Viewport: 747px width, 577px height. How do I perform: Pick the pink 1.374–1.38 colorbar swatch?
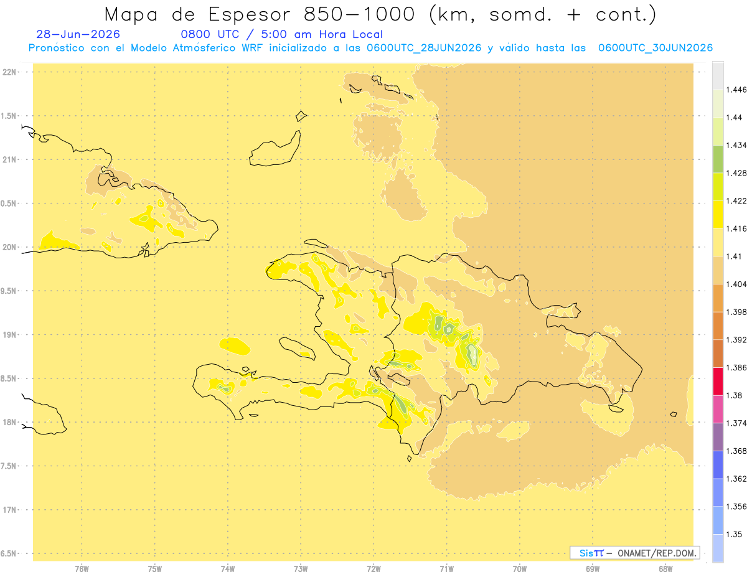click(x=717, y=409)
